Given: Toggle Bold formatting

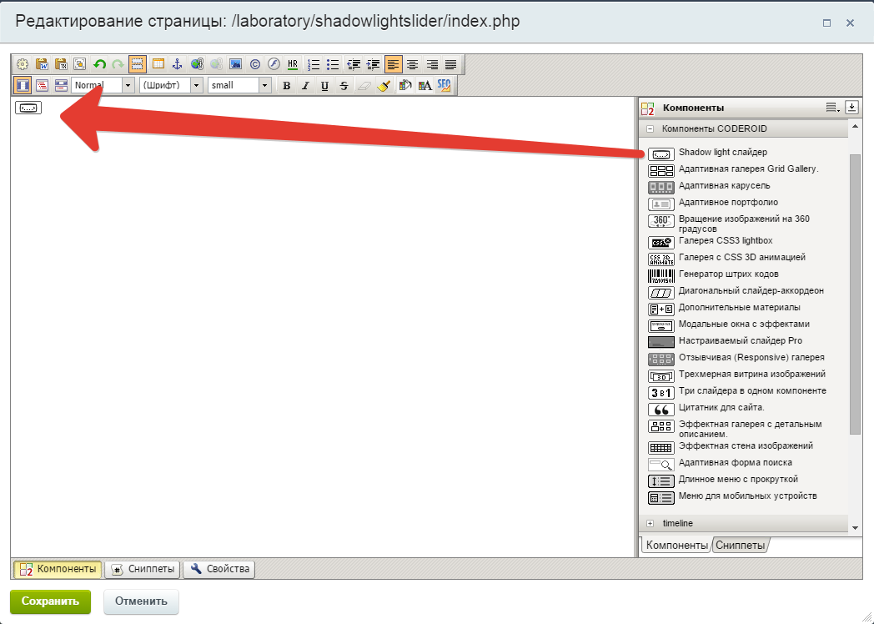Looking at the screenshot, I should (286, 85).
